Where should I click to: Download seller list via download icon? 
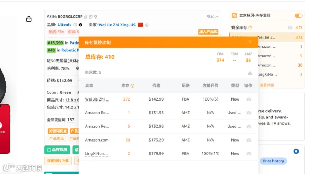250,73
